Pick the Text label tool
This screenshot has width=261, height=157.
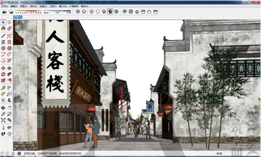point(9,94)
